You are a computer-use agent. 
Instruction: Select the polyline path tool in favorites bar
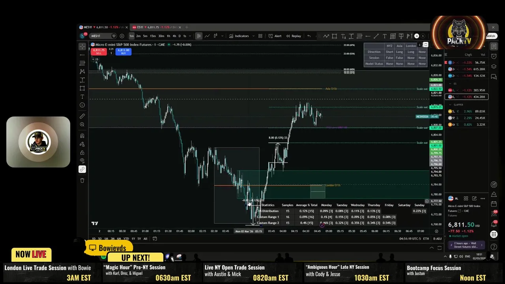coord(326,36)
